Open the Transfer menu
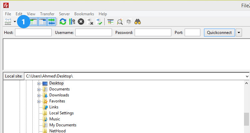 coord(47,14)
